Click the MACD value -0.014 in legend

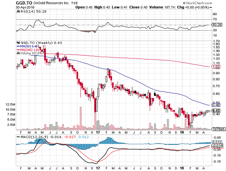[x=55, y=137]
